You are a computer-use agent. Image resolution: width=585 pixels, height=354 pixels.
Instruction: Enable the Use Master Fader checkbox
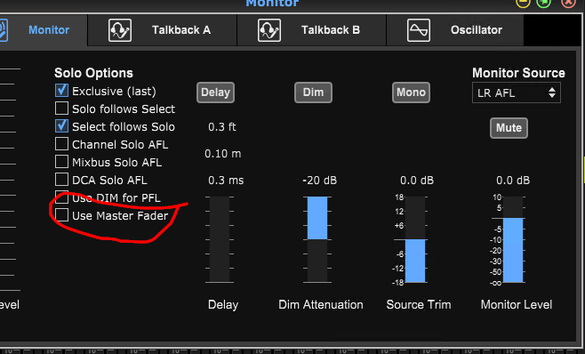[x=61, y=215]
